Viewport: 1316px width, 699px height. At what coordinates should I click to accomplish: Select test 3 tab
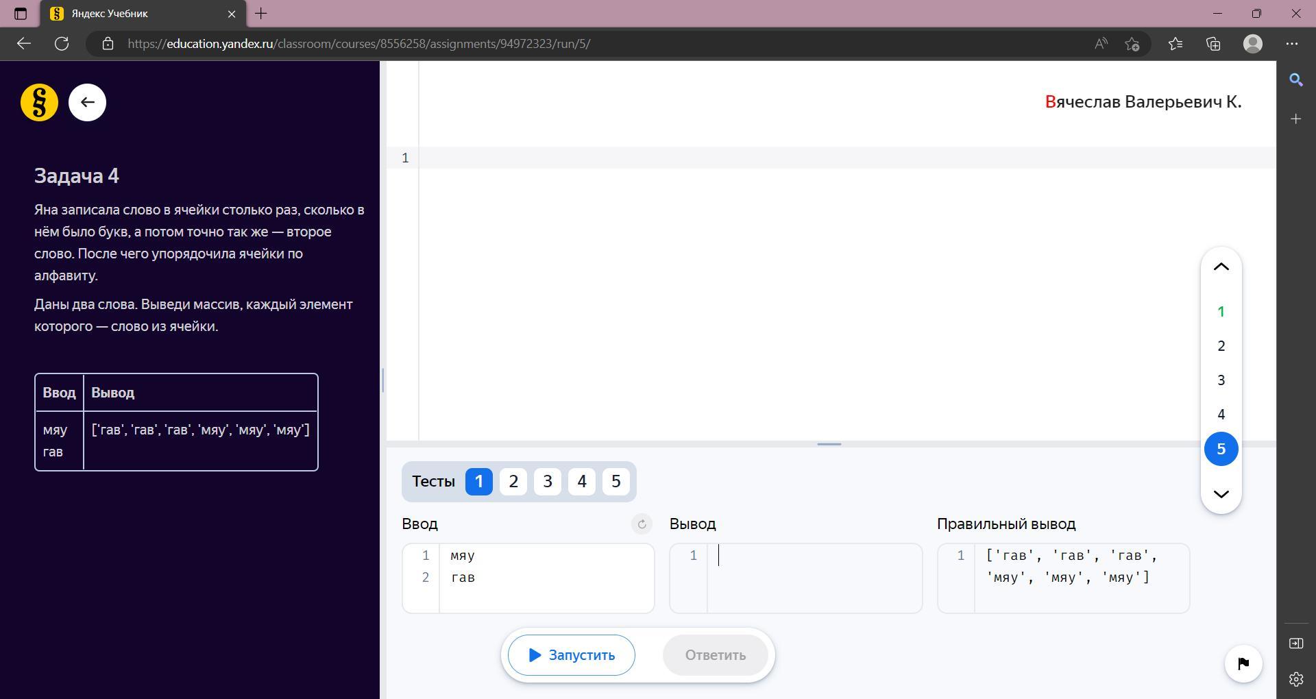548,482
